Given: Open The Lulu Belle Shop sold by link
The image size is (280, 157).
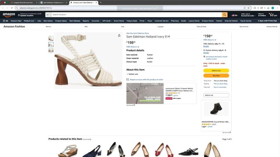Looking at the screenshot, I should pos(220,84).
